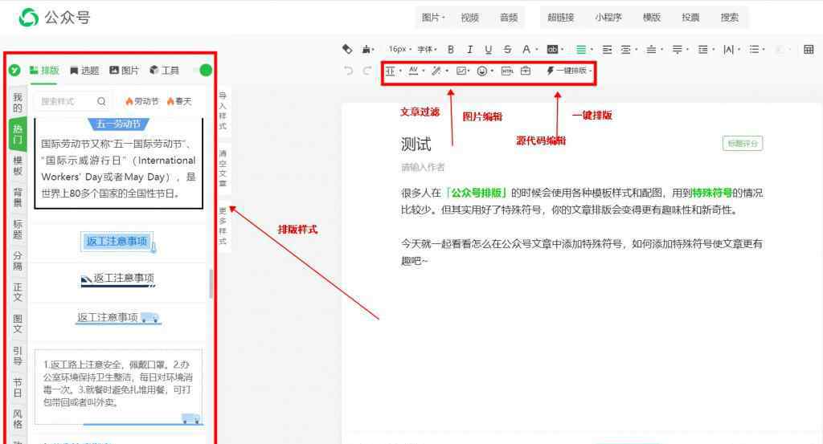Select the 标题 side category

click(18, 229)
